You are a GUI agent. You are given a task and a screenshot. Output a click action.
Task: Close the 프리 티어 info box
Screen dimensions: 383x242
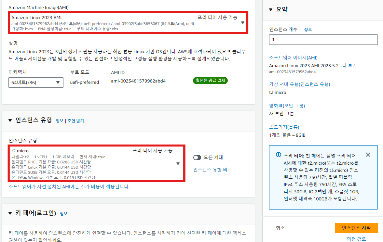(368, 155)
